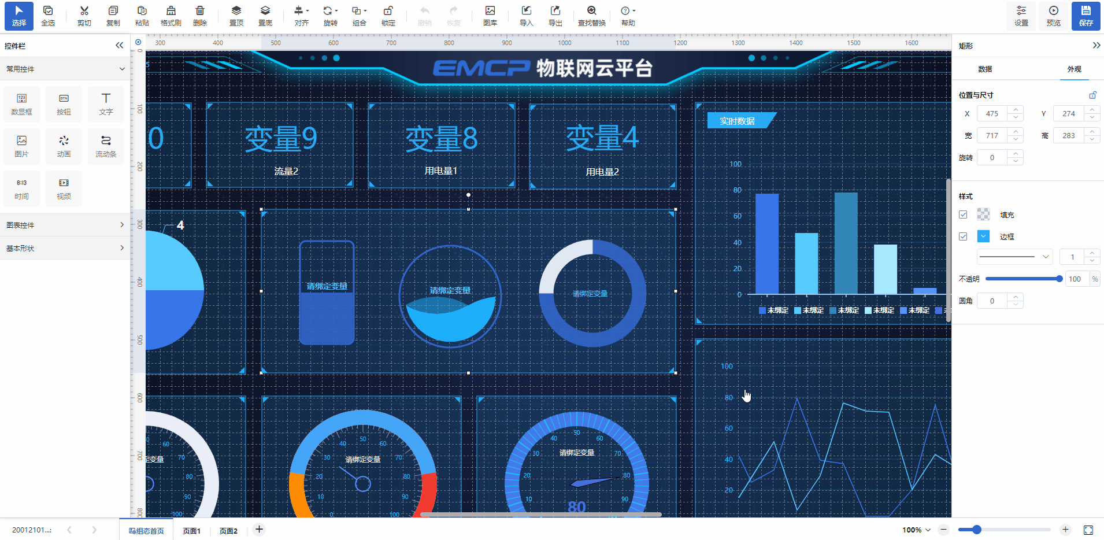This screenshot has height=540, width=1104.
Task: Toggle the 填充 fill checkbox
Action: (963, 214)
